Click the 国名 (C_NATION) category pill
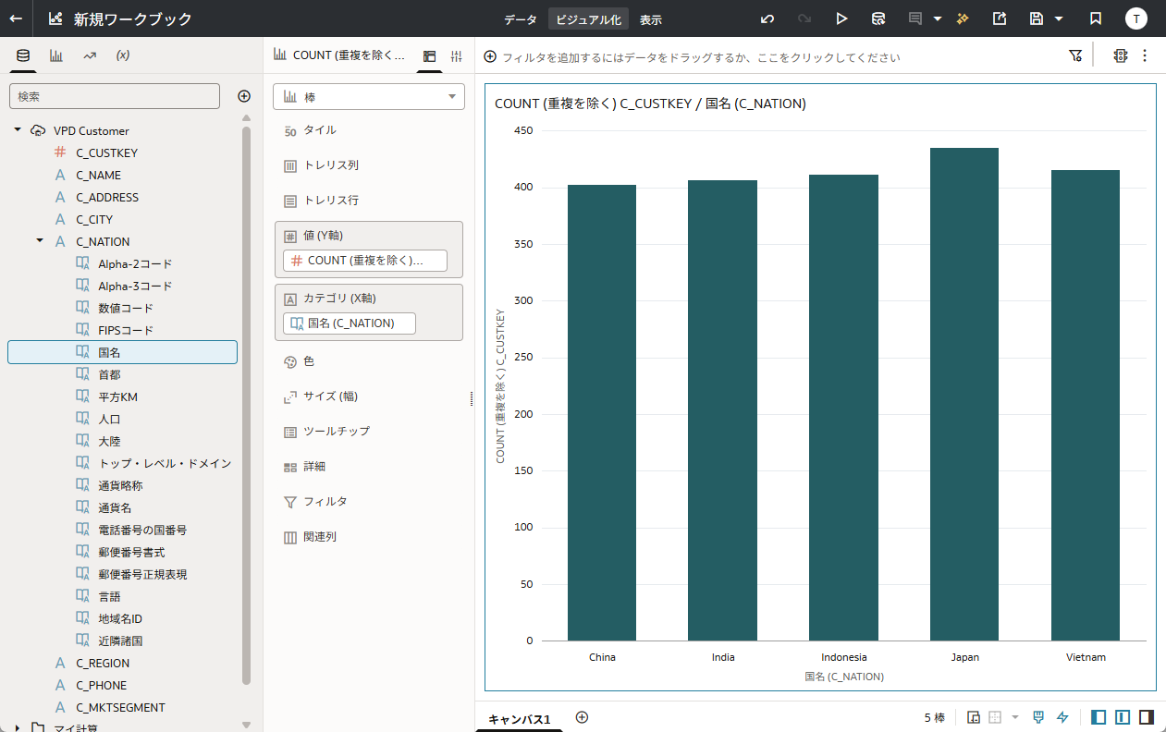Image resolution: width=1166 pixels, height=732 pixels. (x=350, y=323)
